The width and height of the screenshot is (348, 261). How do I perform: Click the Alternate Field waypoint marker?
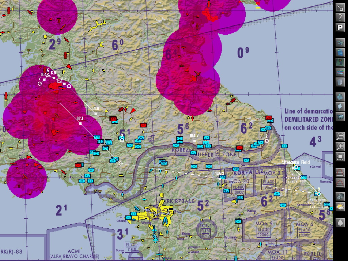(296, 167)
